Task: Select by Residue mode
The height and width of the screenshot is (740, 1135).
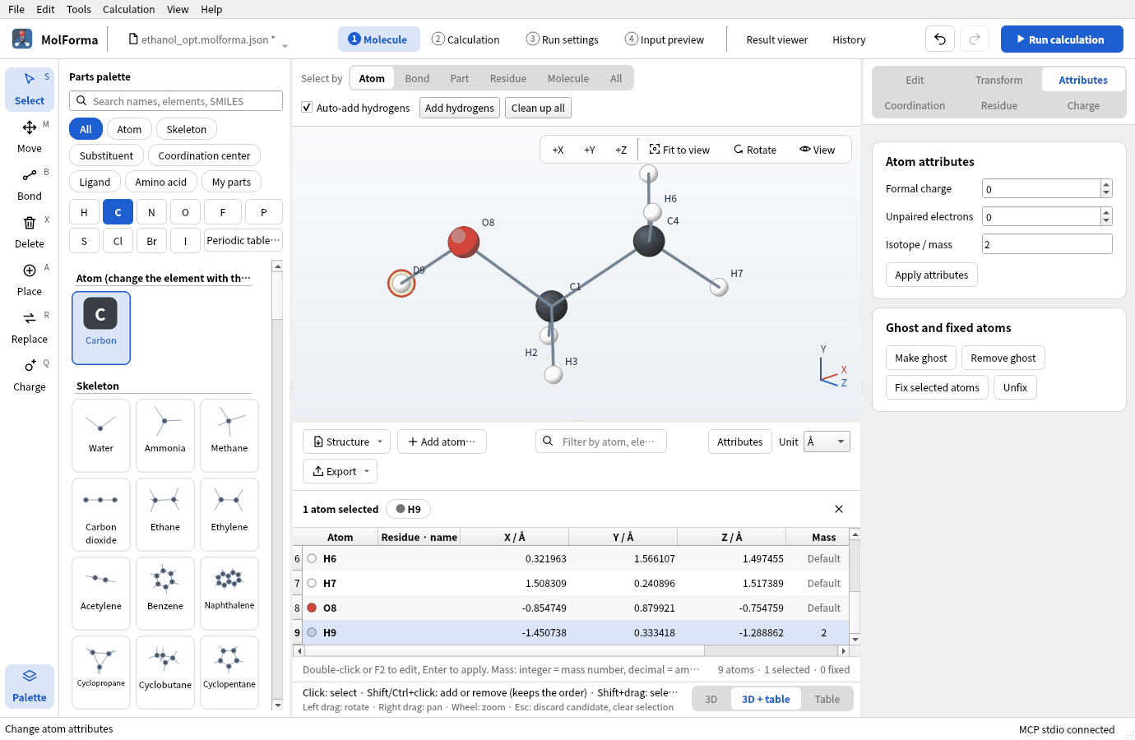Action: (508, 78)
